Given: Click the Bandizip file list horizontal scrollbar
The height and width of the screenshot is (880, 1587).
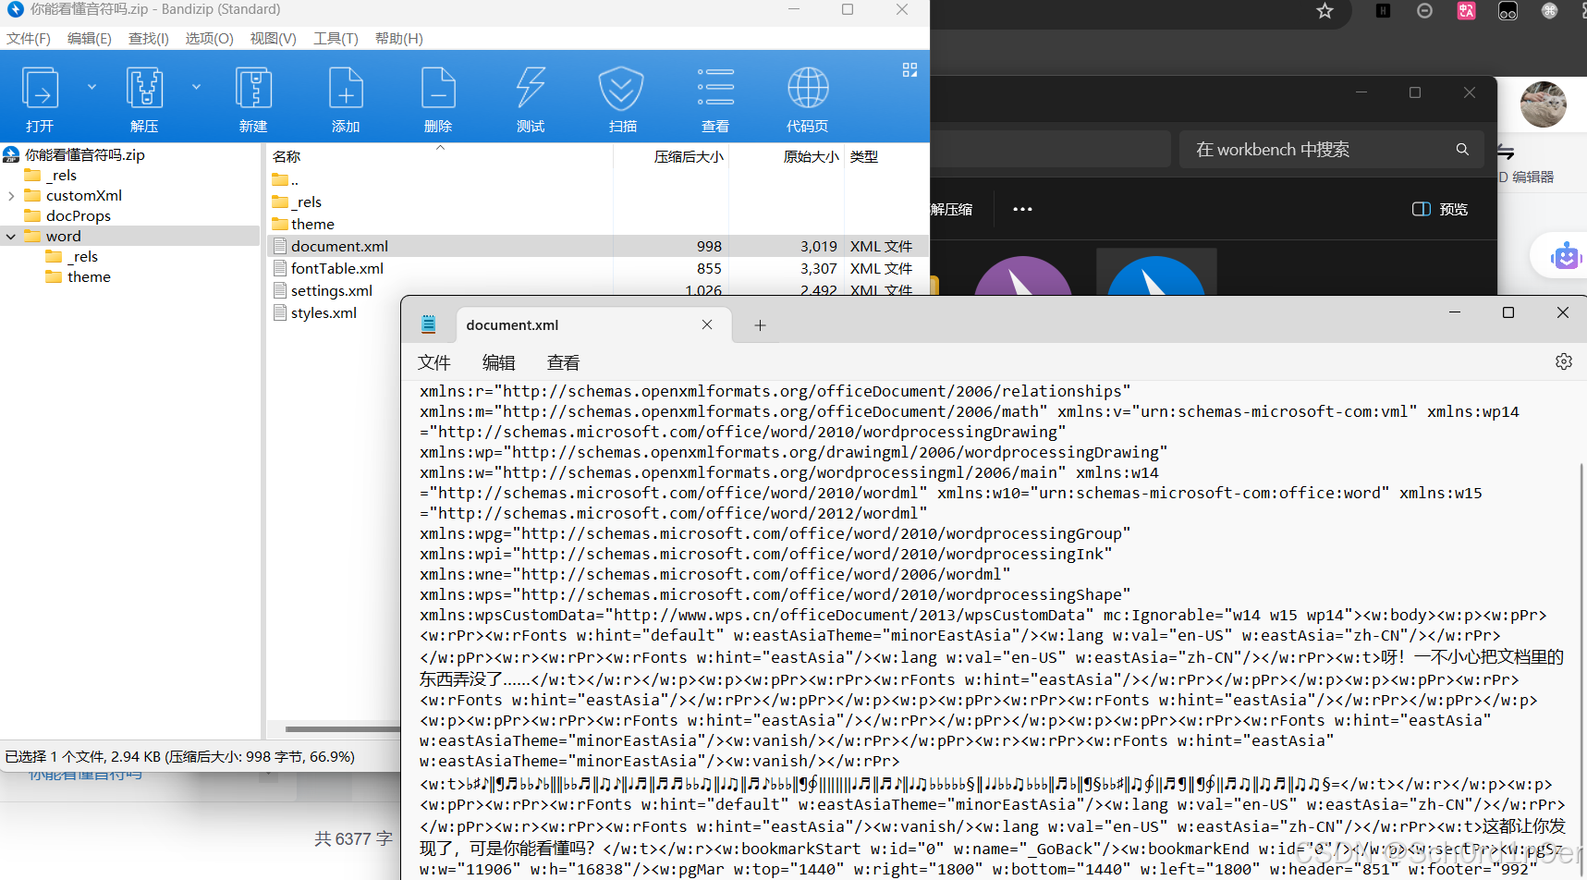Looking at the screenshot, I should coord(342,728).
